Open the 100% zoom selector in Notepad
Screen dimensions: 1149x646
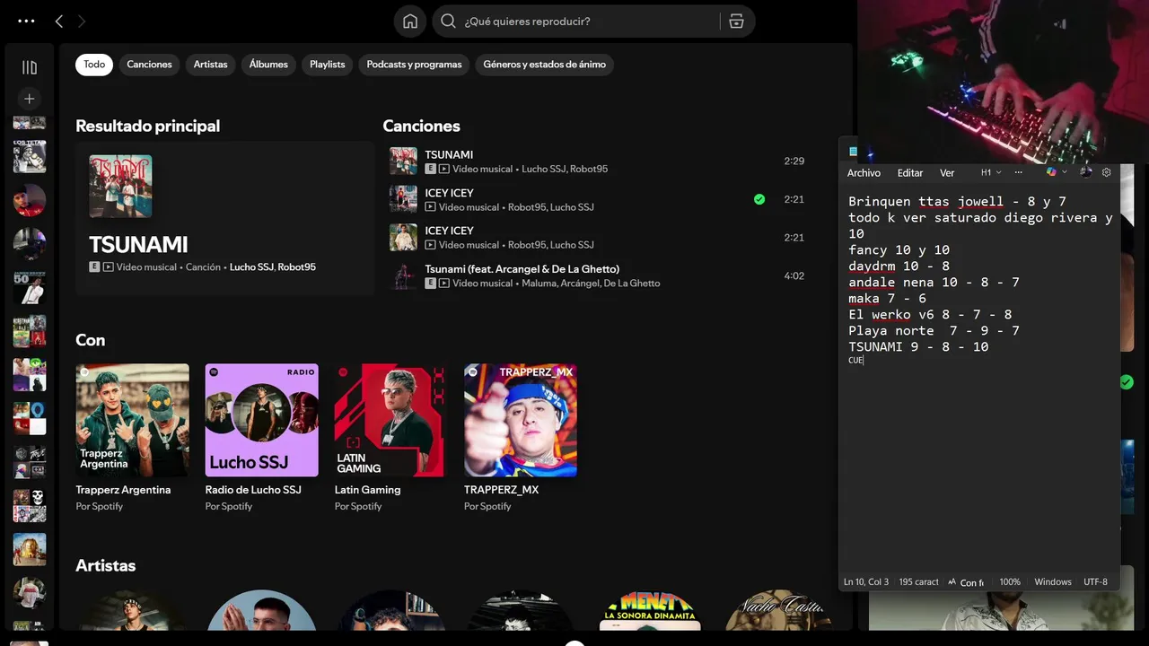click(x=1010, y=582)
